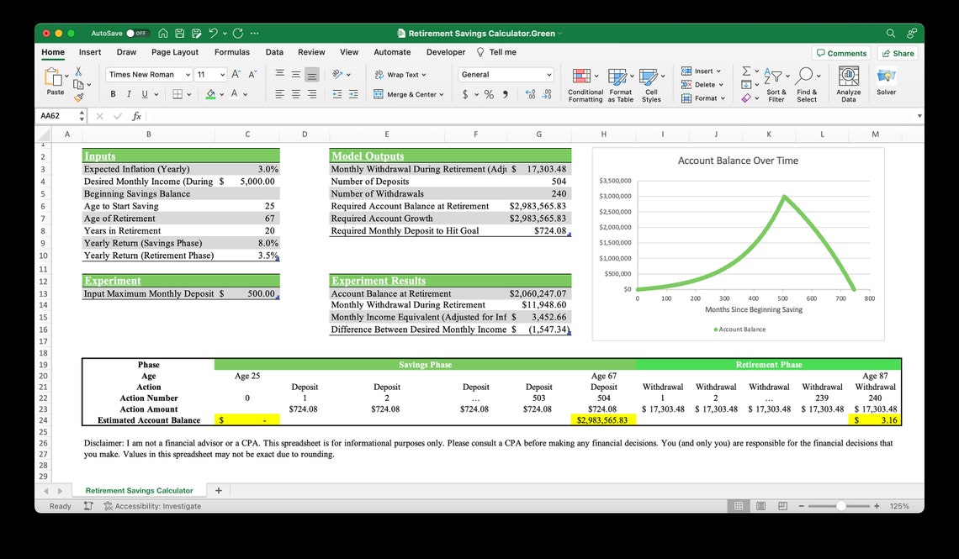Toggle bold formatting
Viewport: 959px width, 559px height.
click(113, 94)
